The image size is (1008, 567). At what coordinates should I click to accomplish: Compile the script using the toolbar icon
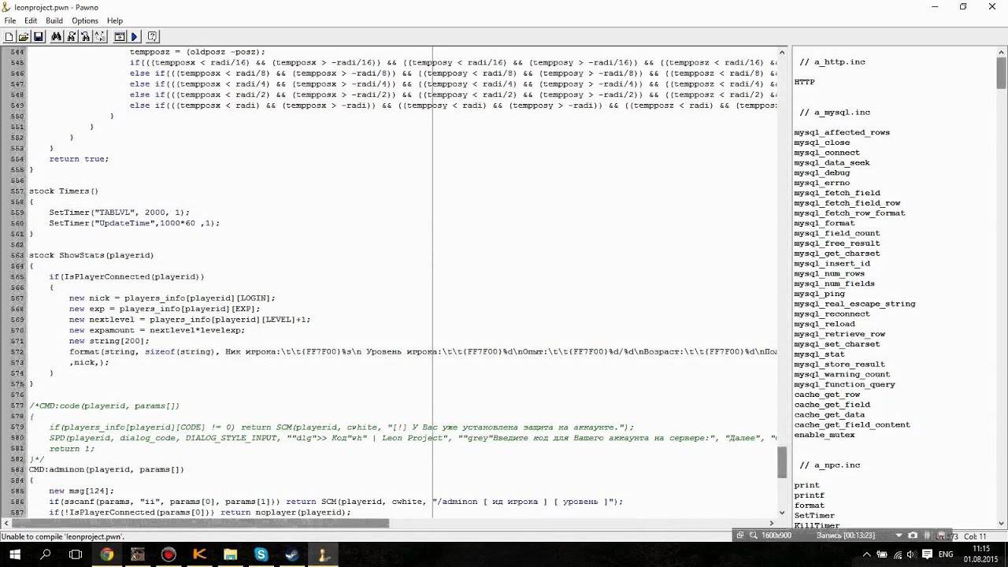pos(120,36)
